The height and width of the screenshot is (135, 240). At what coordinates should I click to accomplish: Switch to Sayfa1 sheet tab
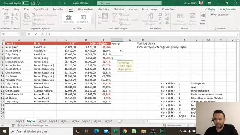[x=20, y=121]
